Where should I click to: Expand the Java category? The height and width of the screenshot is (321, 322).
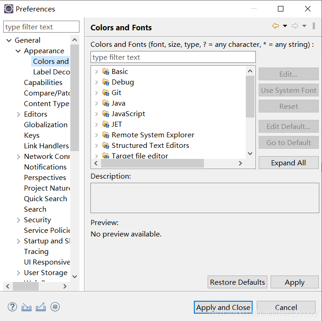[96, 103]
